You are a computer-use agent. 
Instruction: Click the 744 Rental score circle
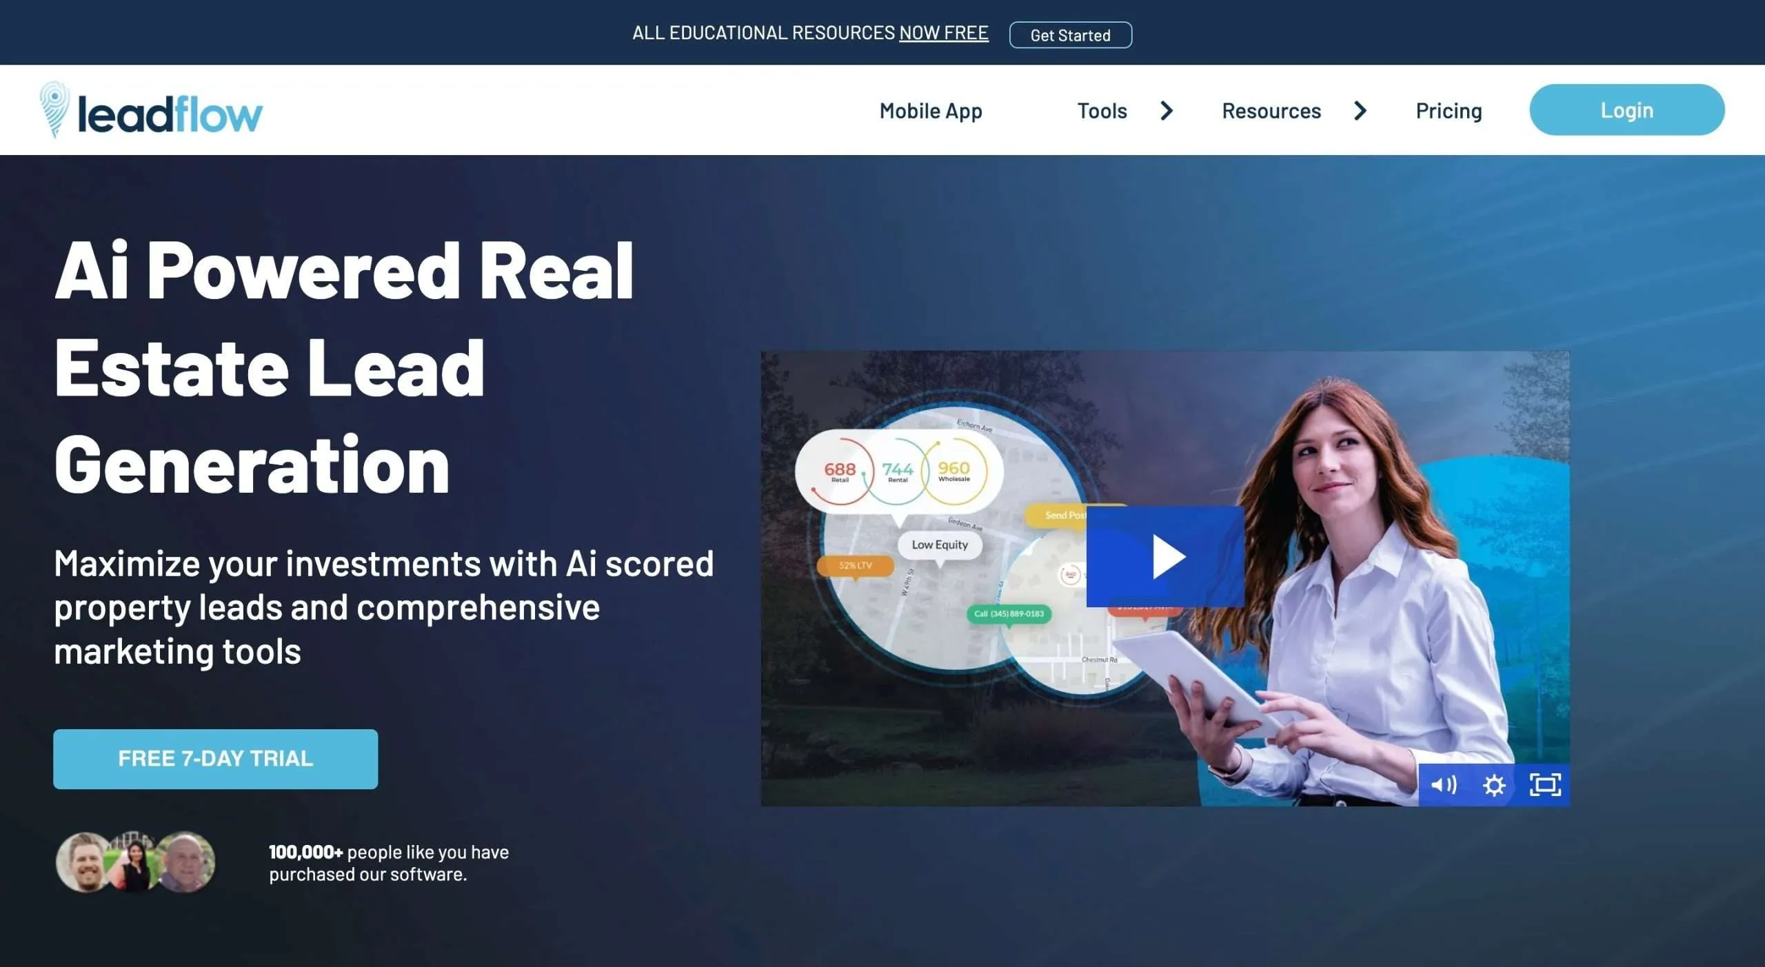click(x=897, y=472)
